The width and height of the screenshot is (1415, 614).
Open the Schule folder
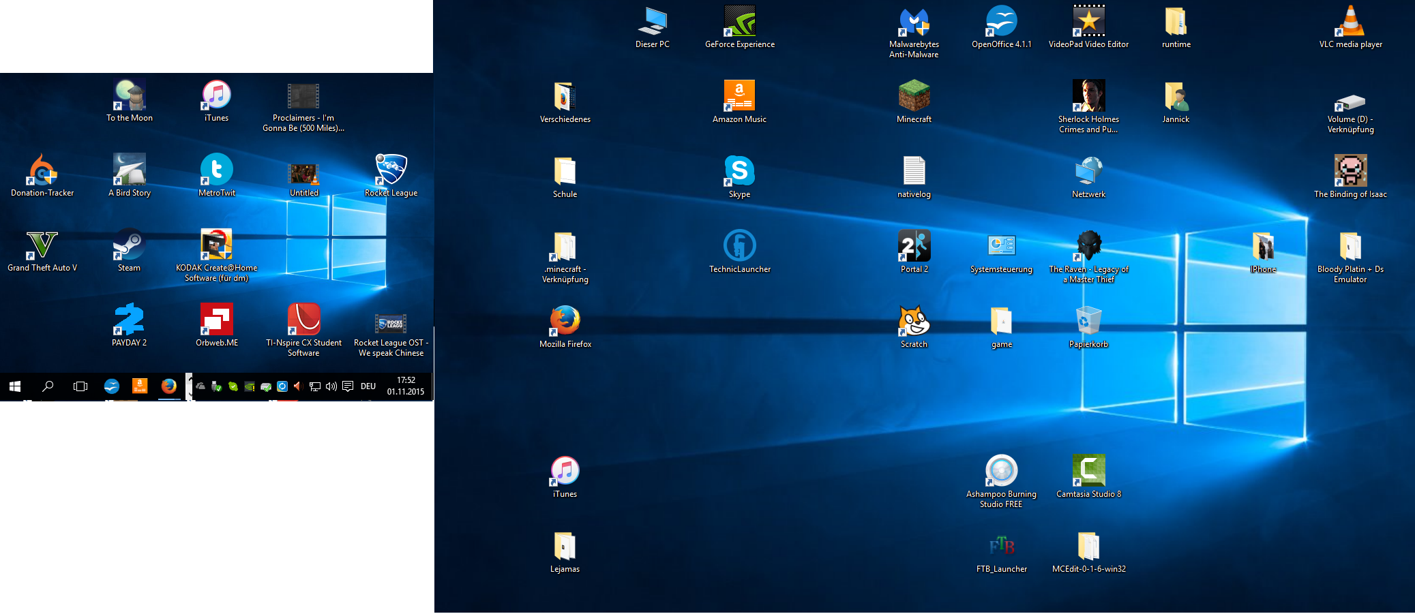click(565, 177)
